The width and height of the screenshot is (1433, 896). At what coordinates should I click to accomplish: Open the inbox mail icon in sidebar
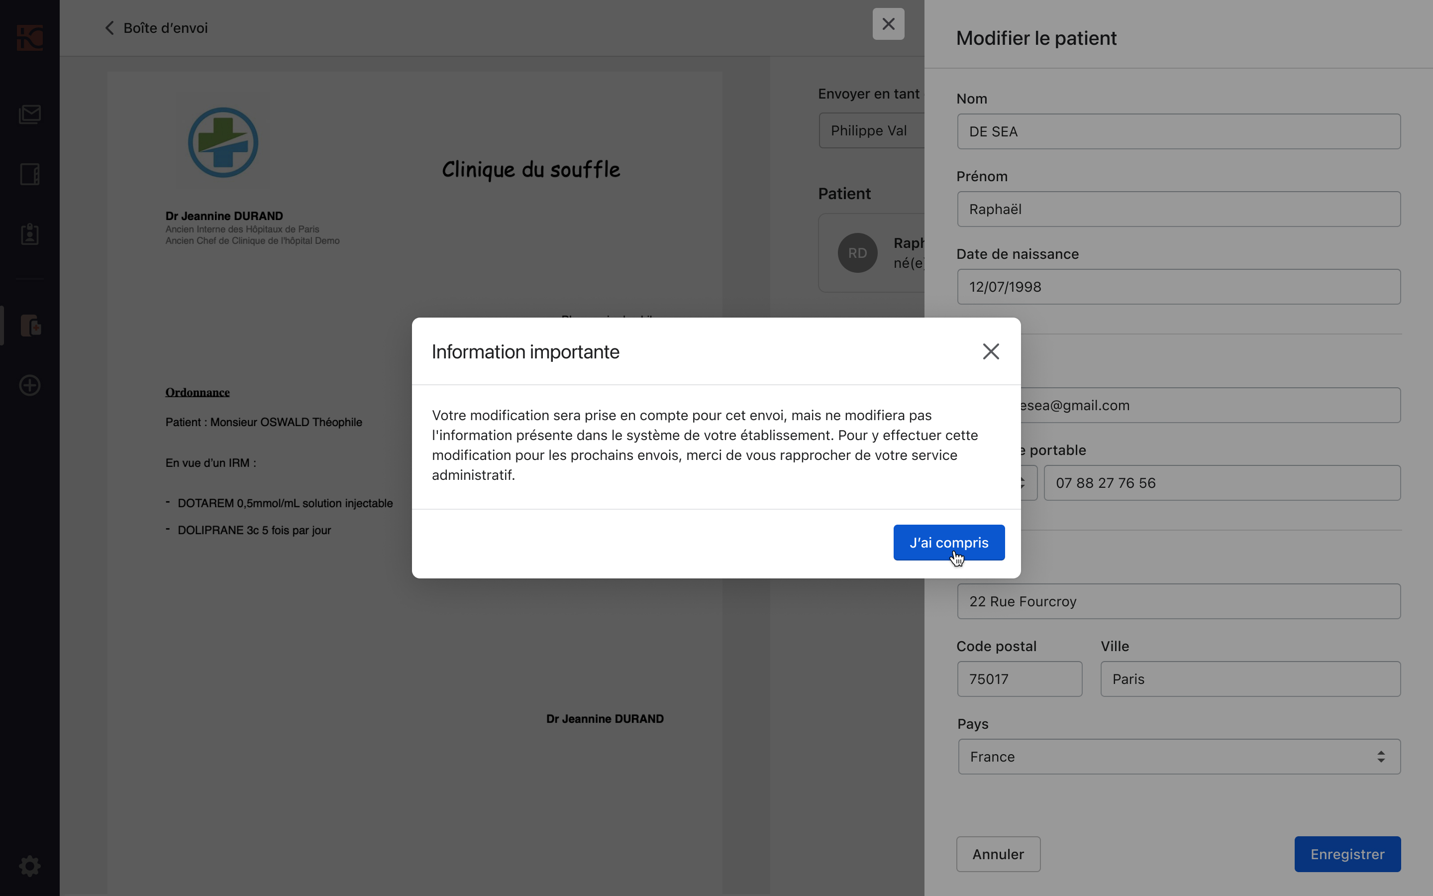click(x=30, y=114)
